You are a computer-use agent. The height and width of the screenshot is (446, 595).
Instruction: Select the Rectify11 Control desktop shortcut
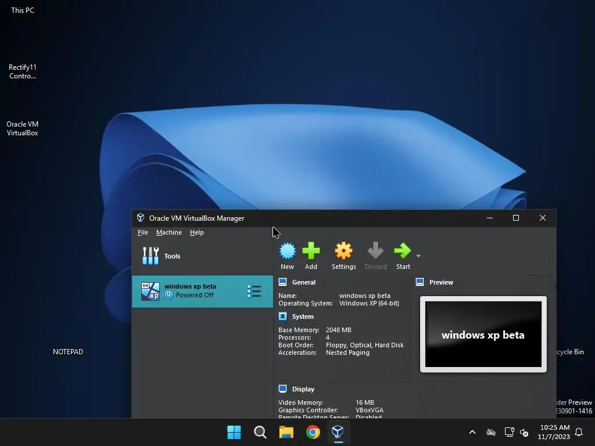pyautogui.click(x=23, y=71)
